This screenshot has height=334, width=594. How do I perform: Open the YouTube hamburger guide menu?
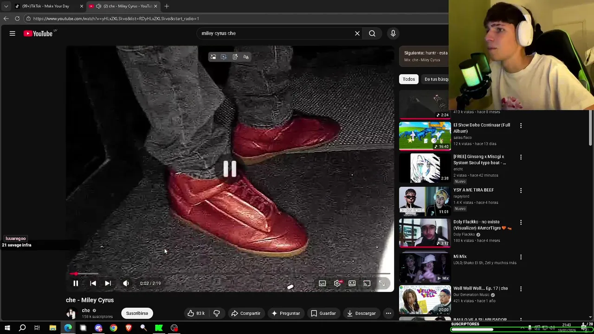pos(13,33)
